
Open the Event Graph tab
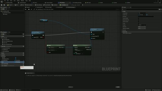pyautogui.click(x=49, y=7)
